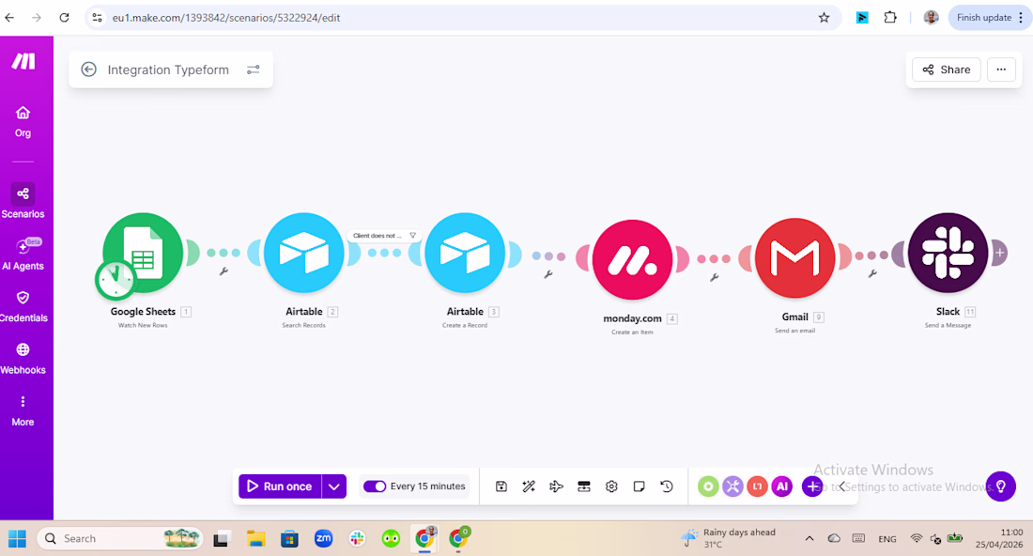The height and width of the screenshot is (556, 1033).
Task: Click the purple tools wrench icon
Action: click(732, 486)
